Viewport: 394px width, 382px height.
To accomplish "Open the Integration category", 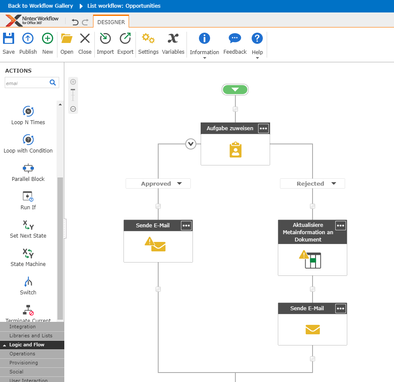I will tap(32, 327).
